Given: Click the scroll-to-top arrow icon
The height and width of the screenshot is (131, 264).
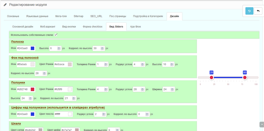Looking at the screenshot, I should [x=262, y=124].
